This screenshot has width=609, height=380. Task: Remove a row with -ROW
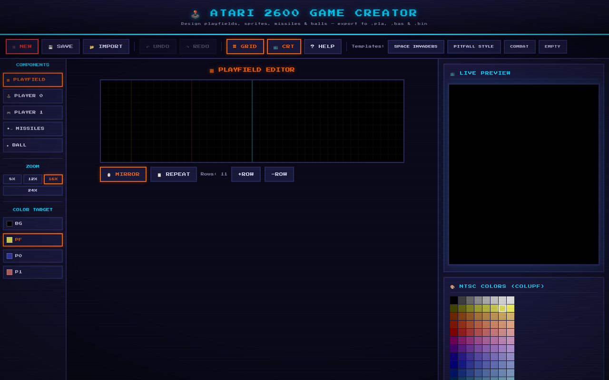[x=279, y=174]
